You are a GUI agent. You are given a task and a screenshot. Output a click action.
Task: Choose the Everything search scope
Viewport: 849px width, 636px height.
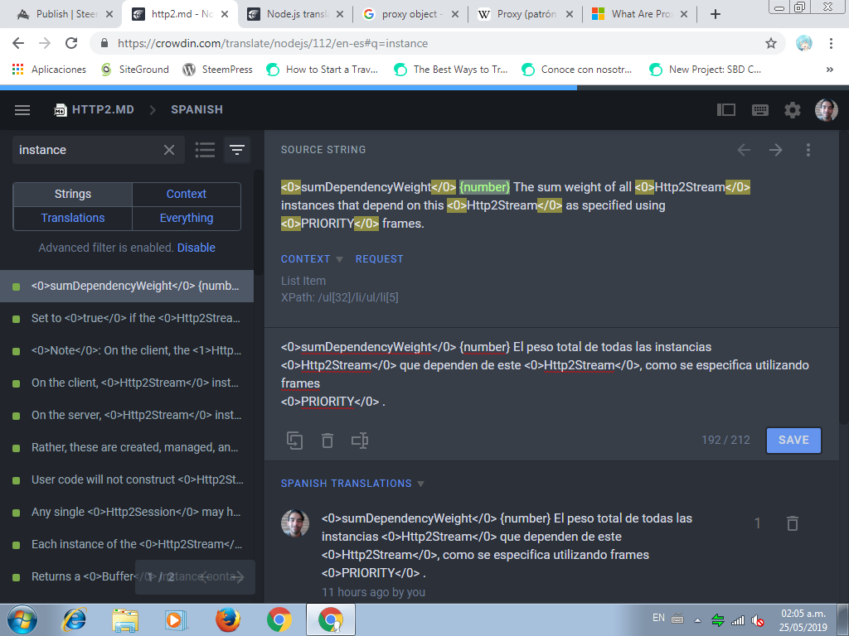187,218
